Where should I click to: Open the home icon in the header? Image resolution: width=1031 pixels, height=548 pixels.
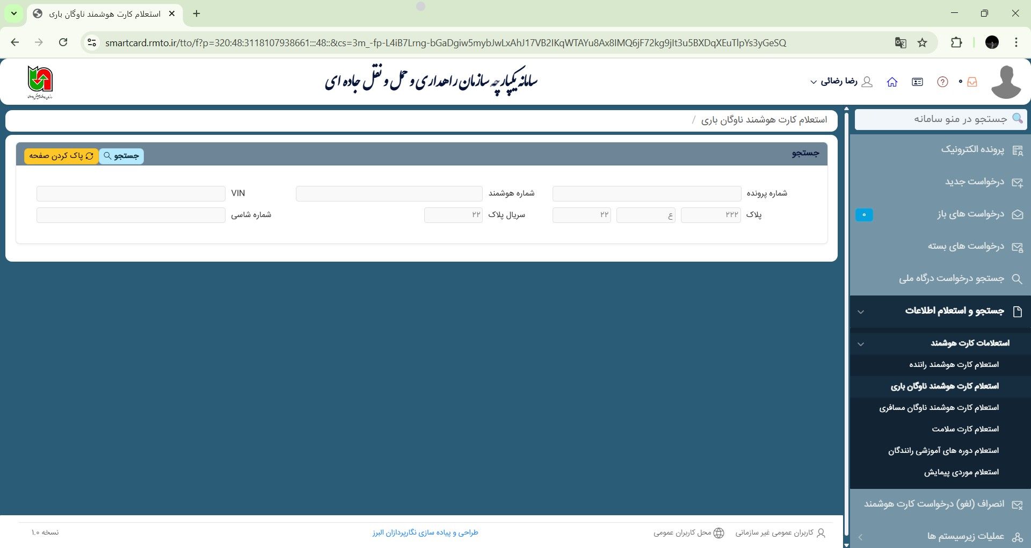coord(892,82)
